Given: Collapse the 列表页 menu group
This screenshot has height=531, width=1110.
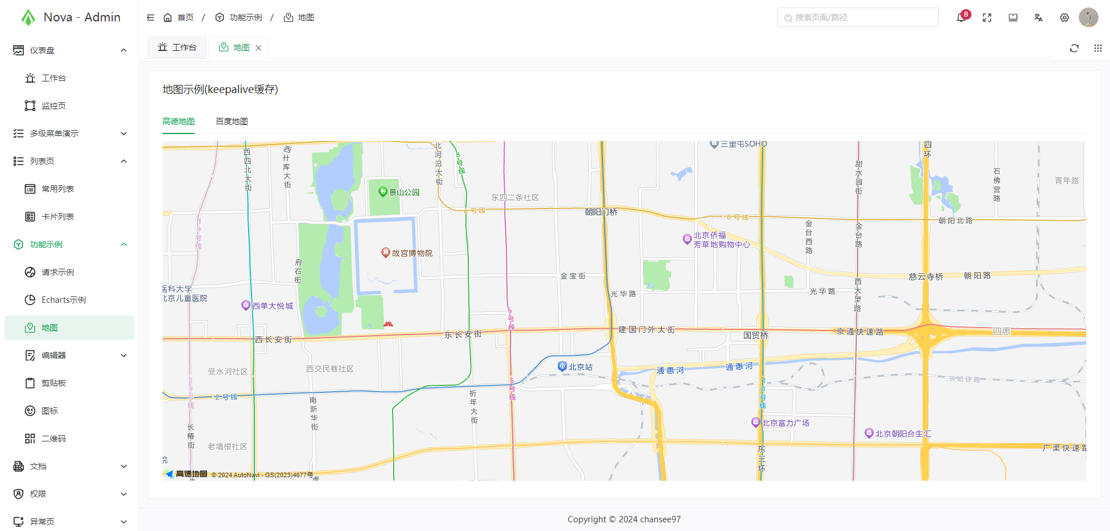Looking at the screenshot, I should coord(69,161).
